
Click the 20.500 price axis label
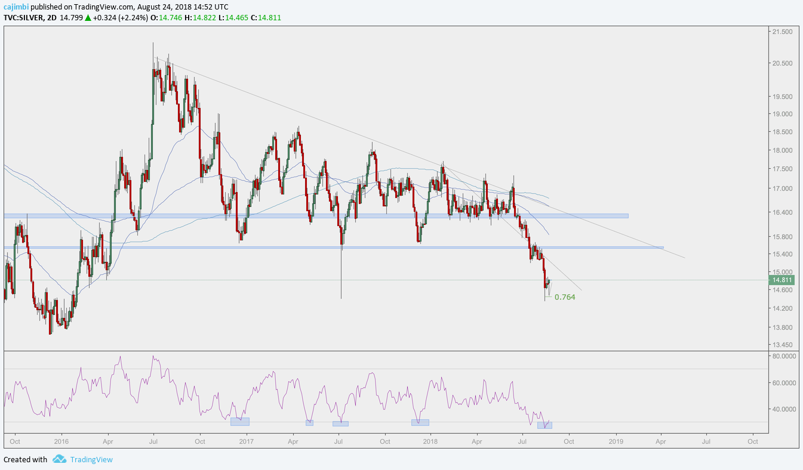[x=782, y=63]
